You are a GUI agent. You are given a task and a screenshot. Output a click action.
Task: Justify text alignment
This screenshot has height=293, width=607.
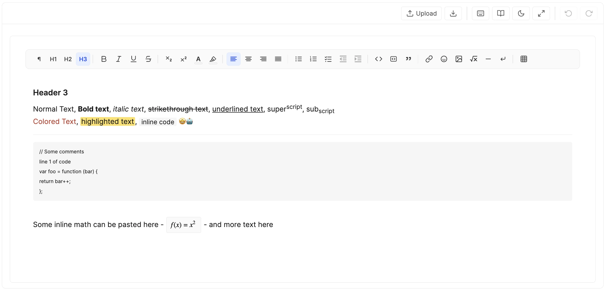tap(278, 59)
